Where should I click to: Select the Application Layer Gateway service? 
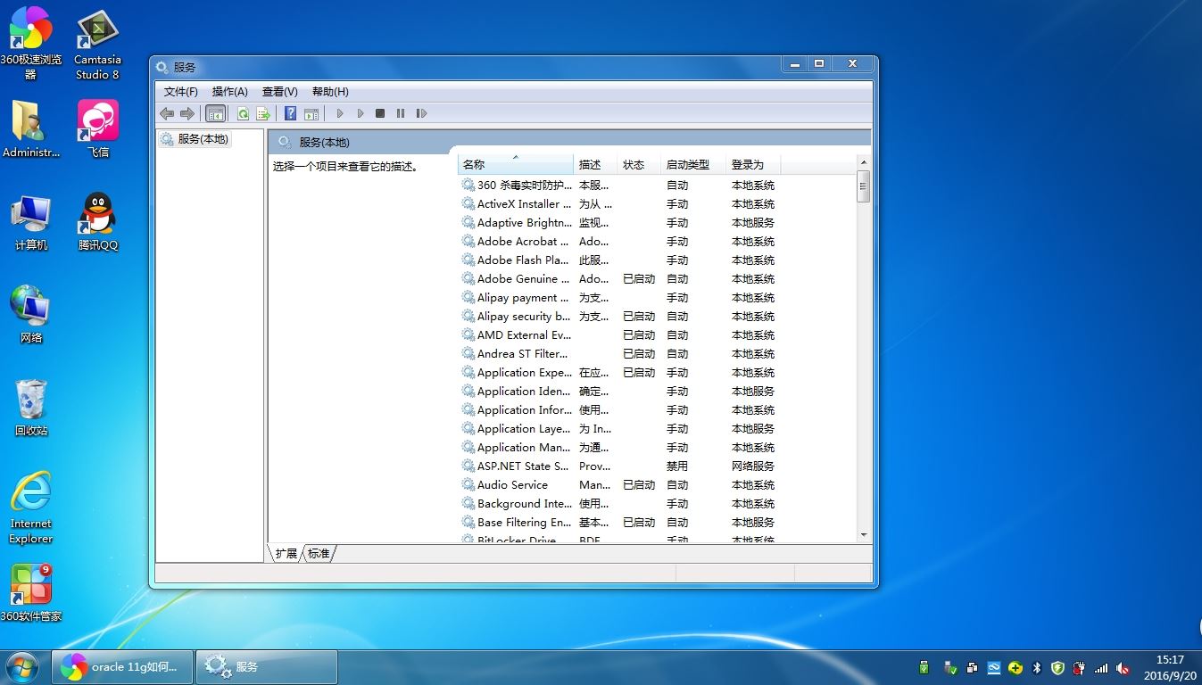[x=618, y=429]
